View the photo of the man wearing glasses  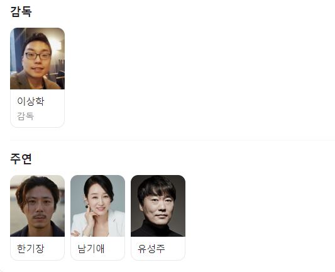[37, 59]
